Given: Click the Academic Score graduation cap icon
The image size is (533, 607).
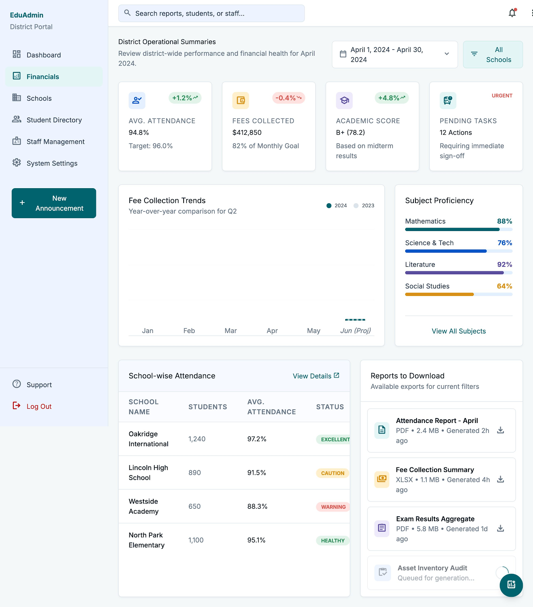Looking at the screenshot, I should pyautogui.click(x=344, y=101).
